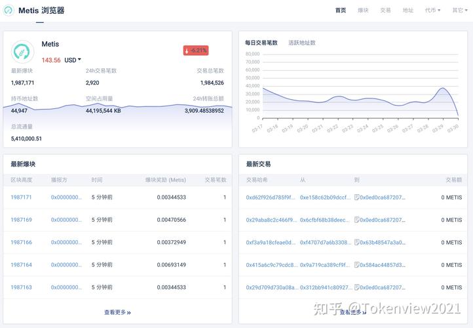This screenshot has width=473, height=328.
Task: Expand the 代币 menu dropdown
Action: point(432,10)
